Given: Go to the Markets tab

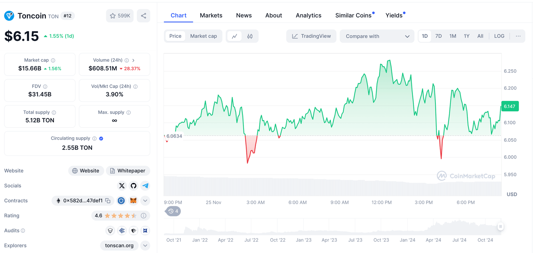Looking at the screenshot, I should 211,16.
